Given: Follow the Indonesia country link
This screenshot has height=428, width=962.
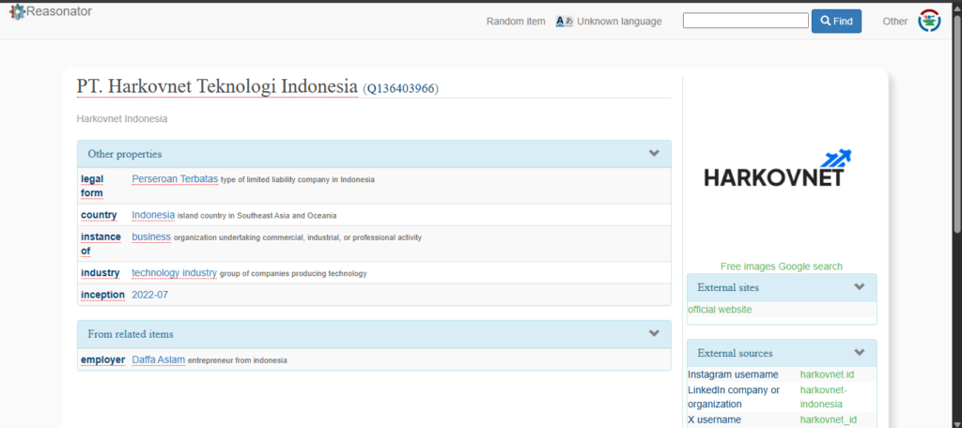Looking at the screenshot, I should [x=153, y=215].
